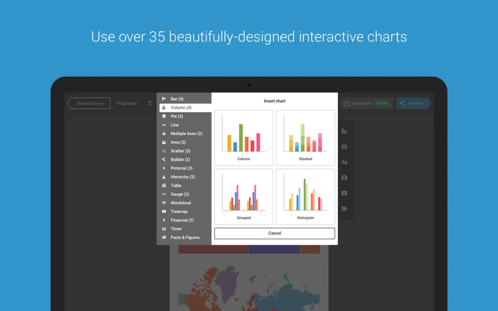Insert the Stacked column chart thumbnail
This screenshot has width=498, height=311.
pyautogui.click(x=305, y=138)
